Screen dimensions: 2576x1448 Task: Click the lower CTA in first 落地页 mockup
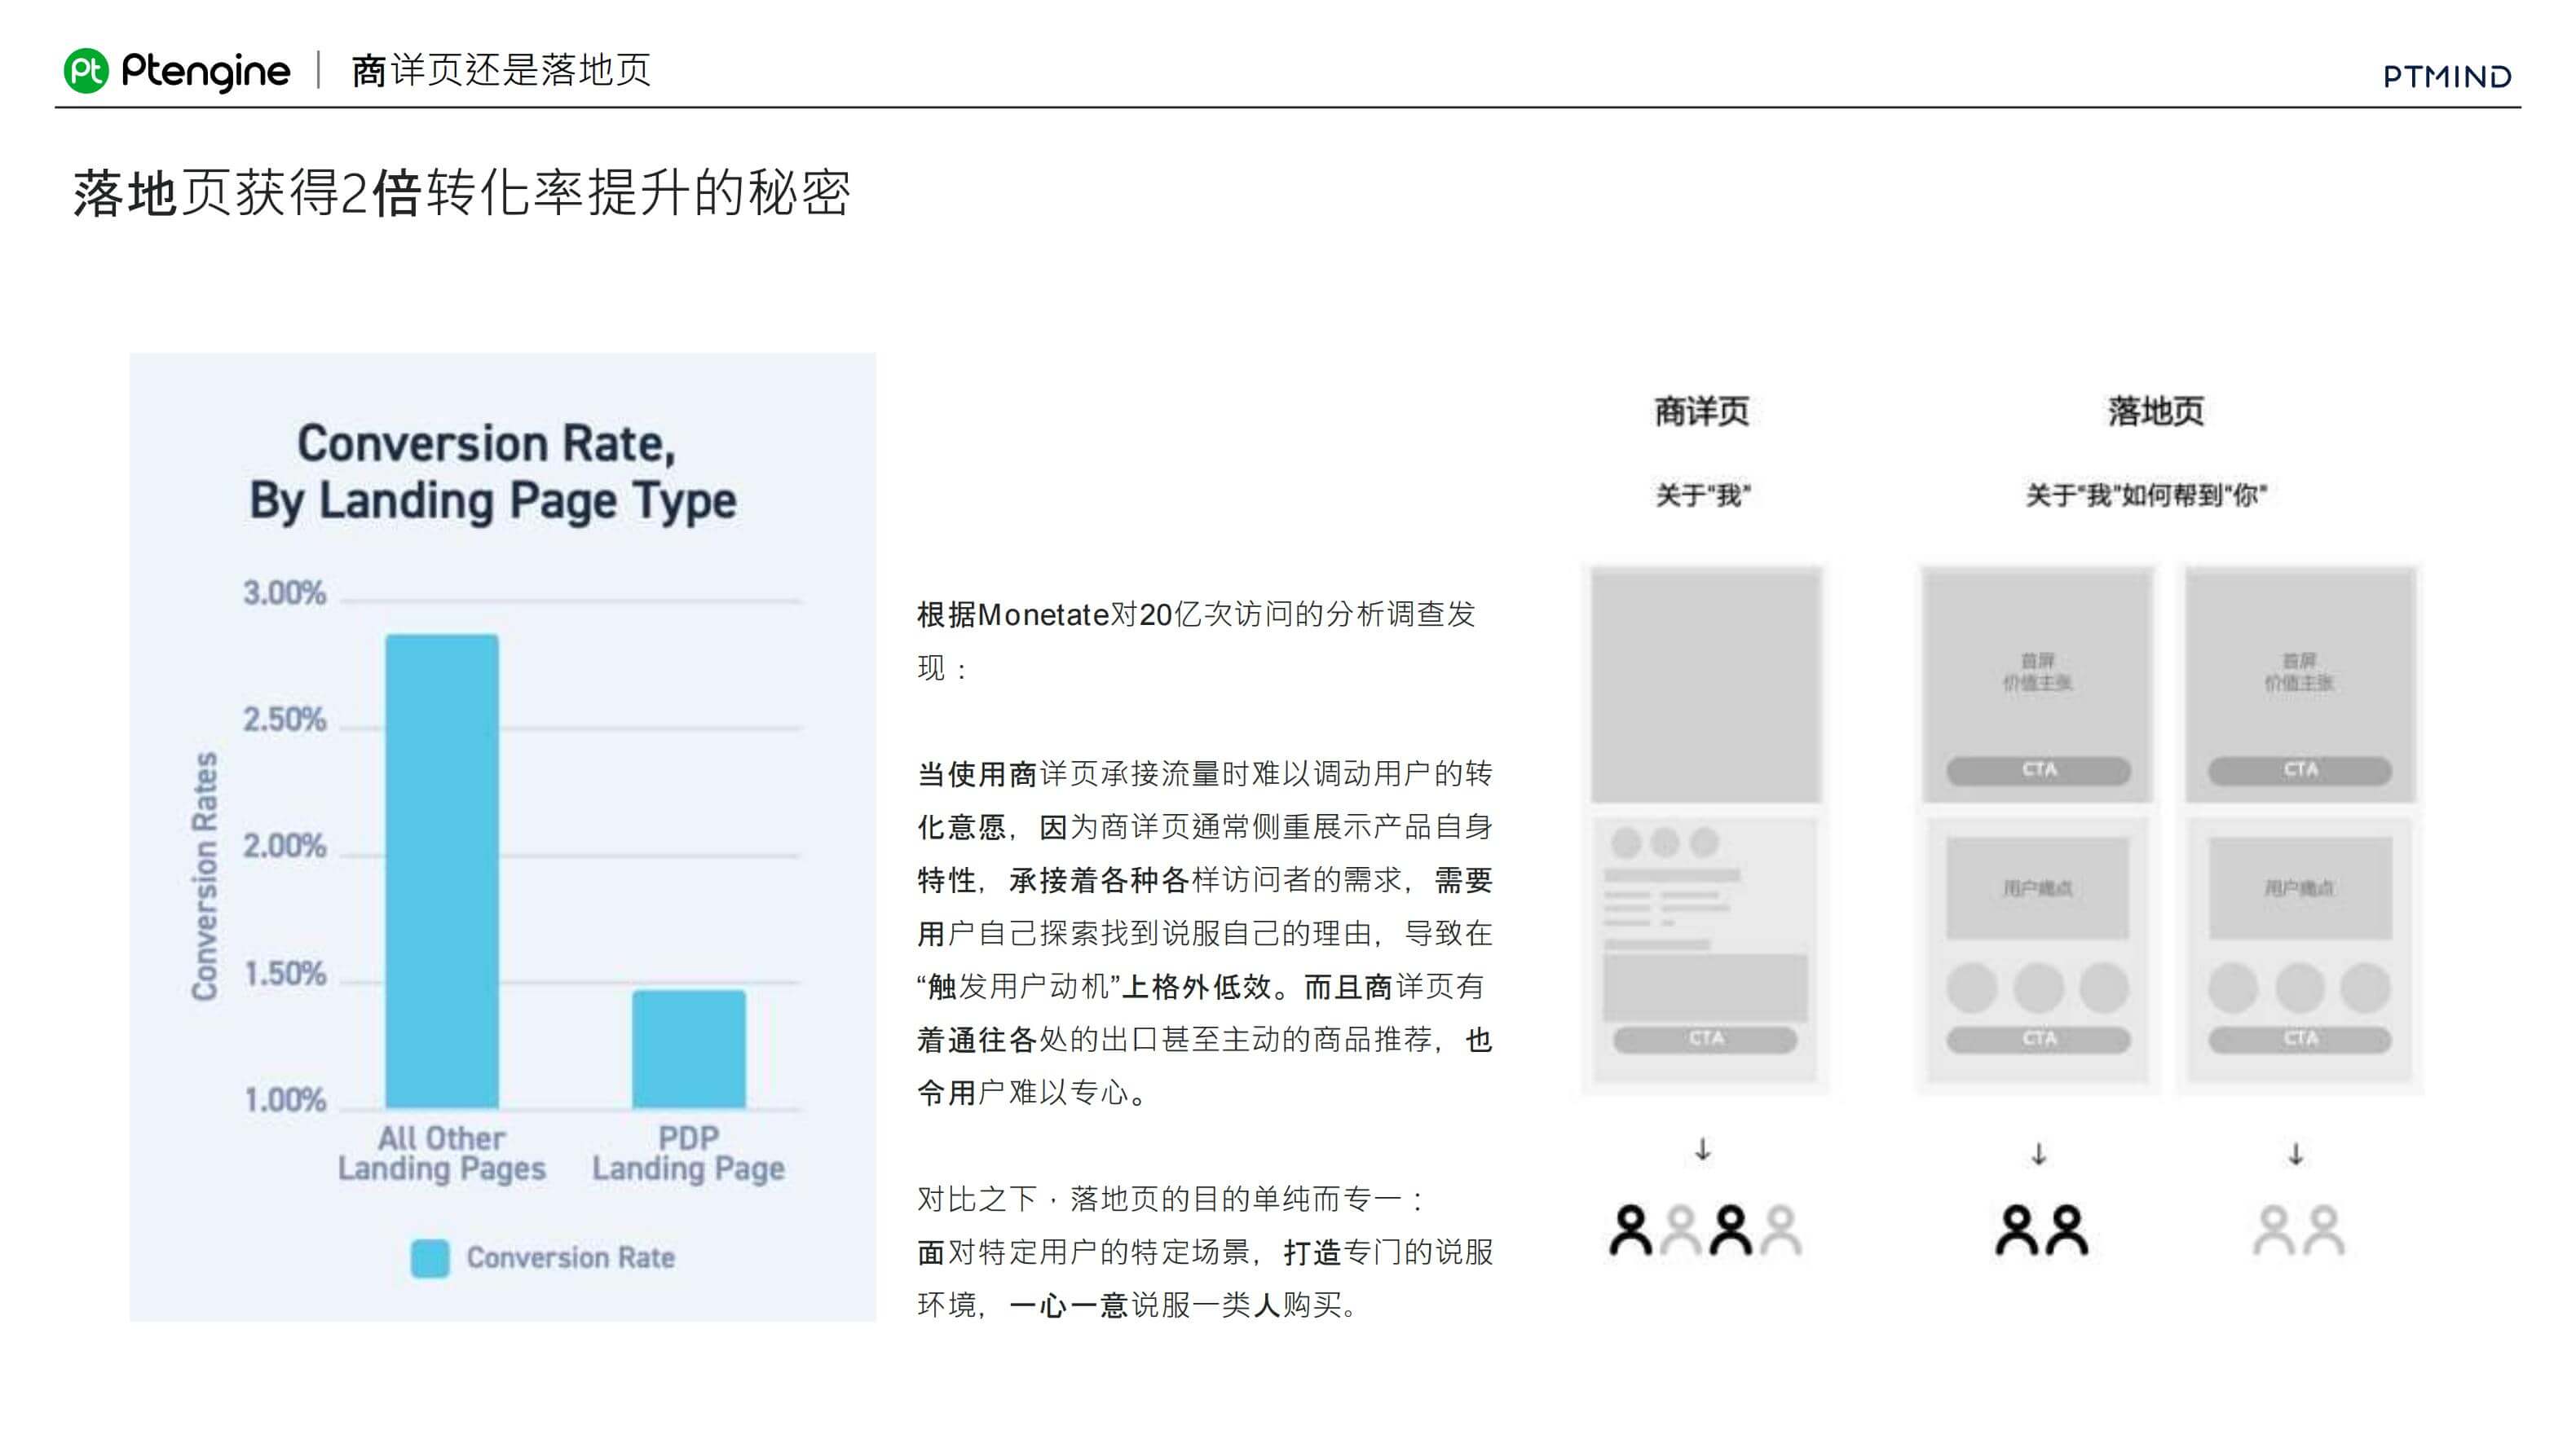[x=2038, y=1039]
